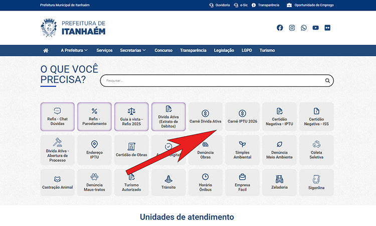Image resolution: width=376 pixels, height=226 pixels.
Task: Open the WhatsApp contact icon
Action: click(x=304, y=28)
